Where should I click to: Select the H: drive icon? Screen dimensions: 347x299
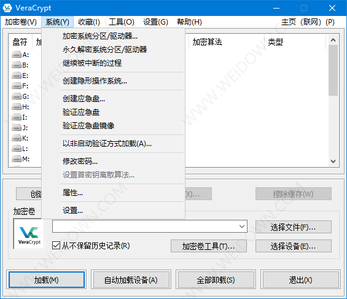point(17,107)
